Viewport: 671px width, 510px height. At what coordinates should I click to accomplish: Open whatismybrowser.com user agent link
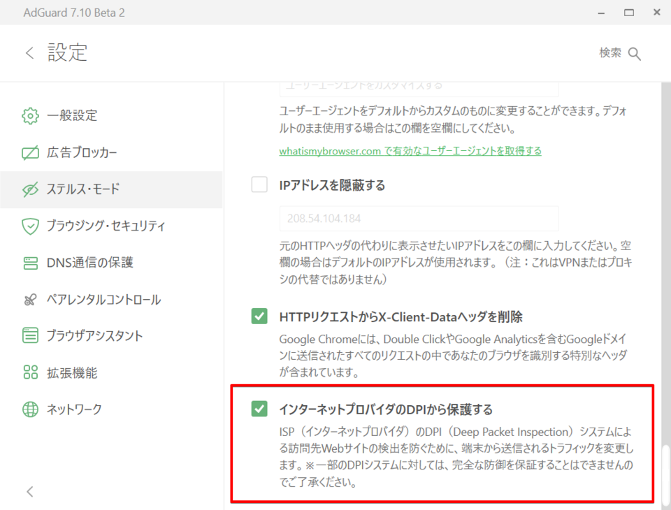410,151
